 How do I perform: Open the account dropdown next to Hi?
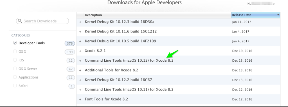click(x=274, y=4)
